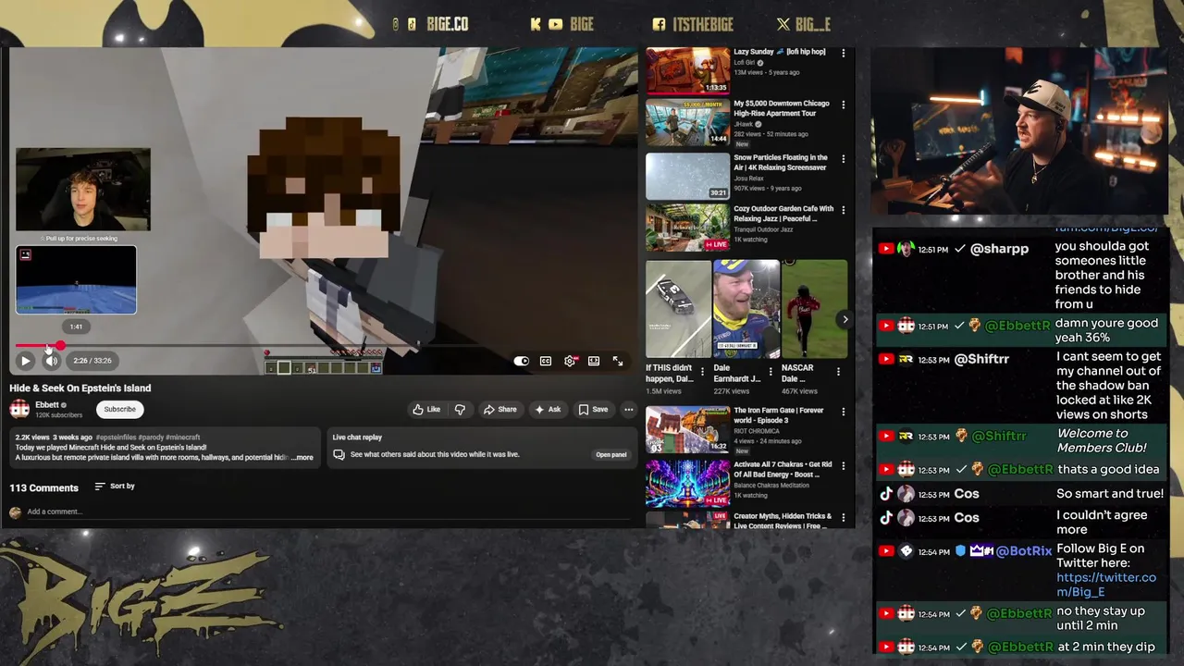Open the Sort by comments dropdown

click(115, 486)
